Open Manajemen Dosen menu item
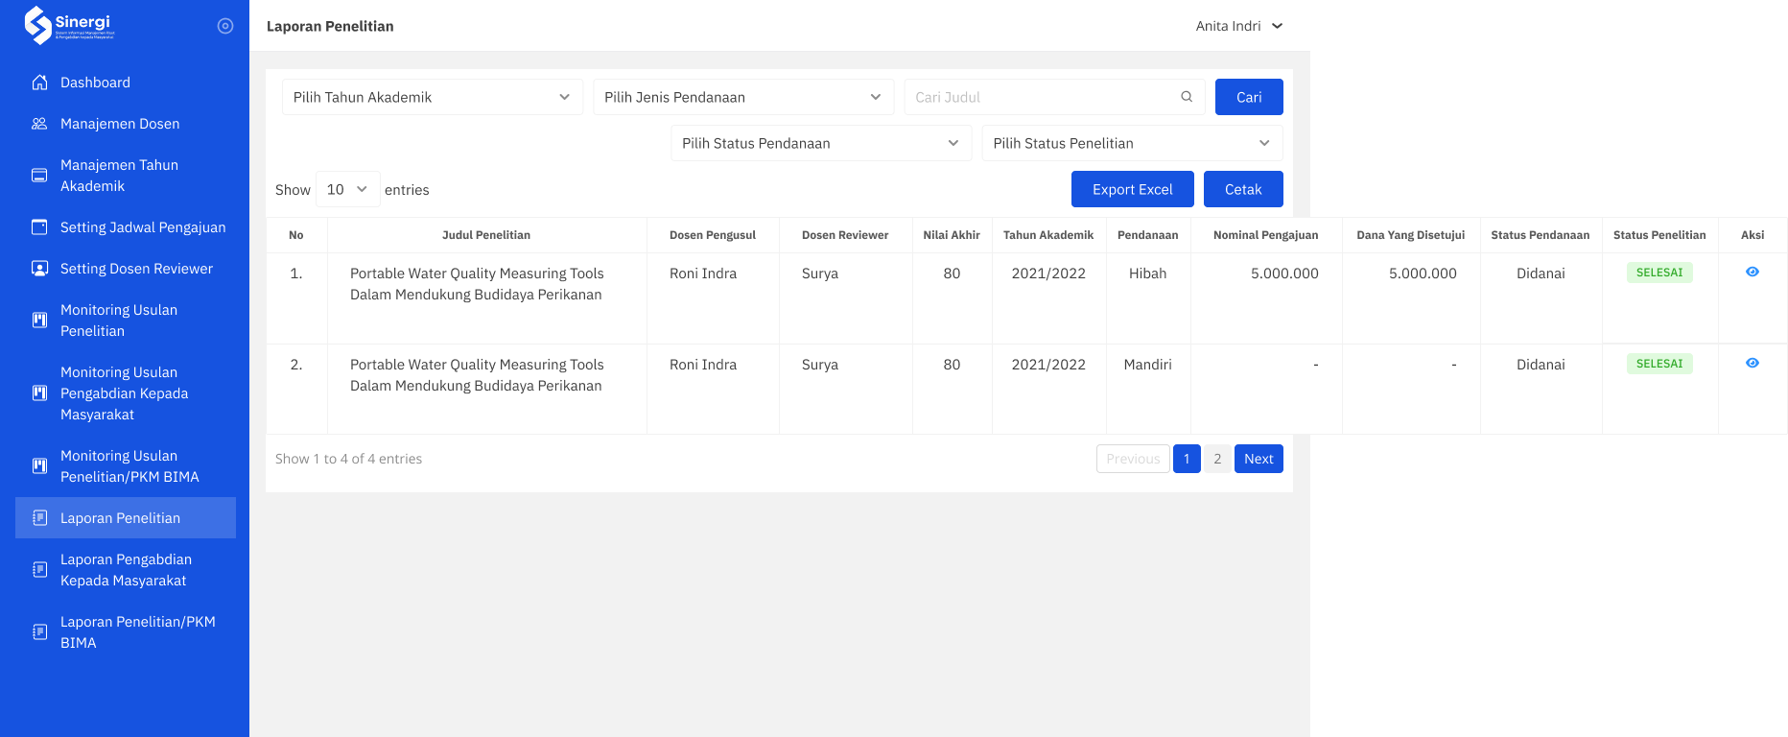This screenshot has height=737, width=1788. click(x=126, y=124)
